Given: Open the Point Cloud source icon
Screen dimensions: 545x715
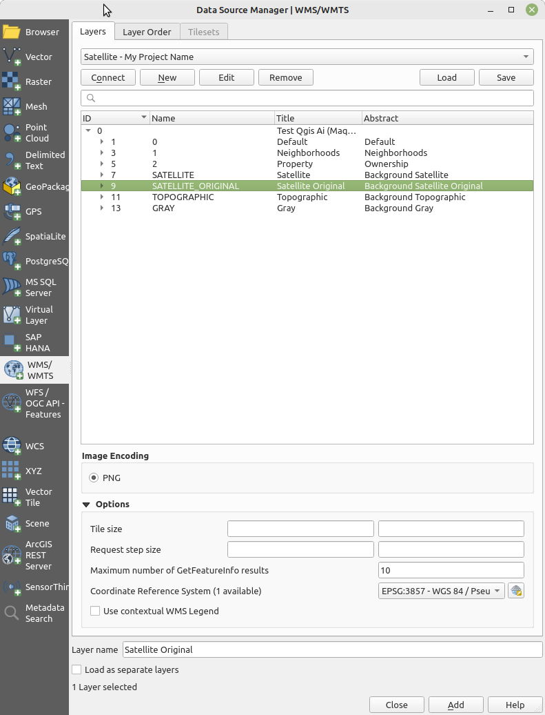Looking at the screenshot, I should pyautogui.click(x=12, y=133).
